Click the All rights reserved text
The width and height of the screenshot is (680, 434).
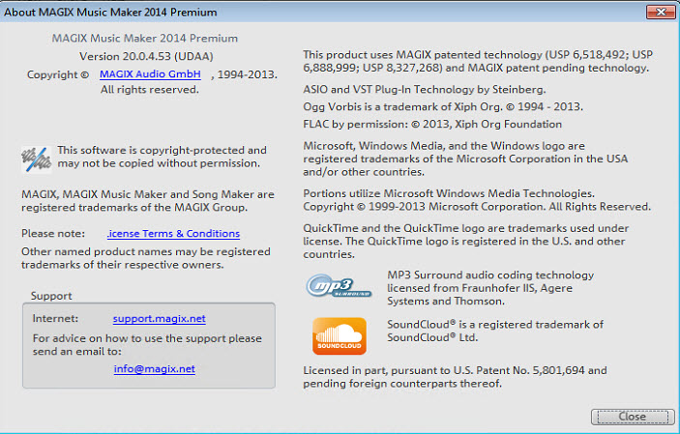pyautogui.click(x=150, y=90)
